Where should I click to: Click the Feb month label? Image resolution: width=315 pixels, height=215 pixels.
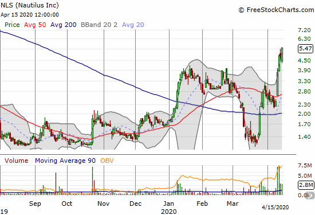[x=202, y=204]
